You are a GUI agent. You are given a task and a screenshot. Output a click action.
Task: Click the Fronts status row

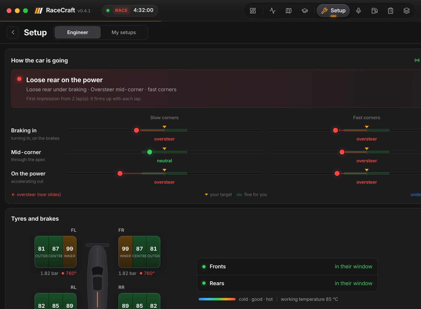click(287, 267)
